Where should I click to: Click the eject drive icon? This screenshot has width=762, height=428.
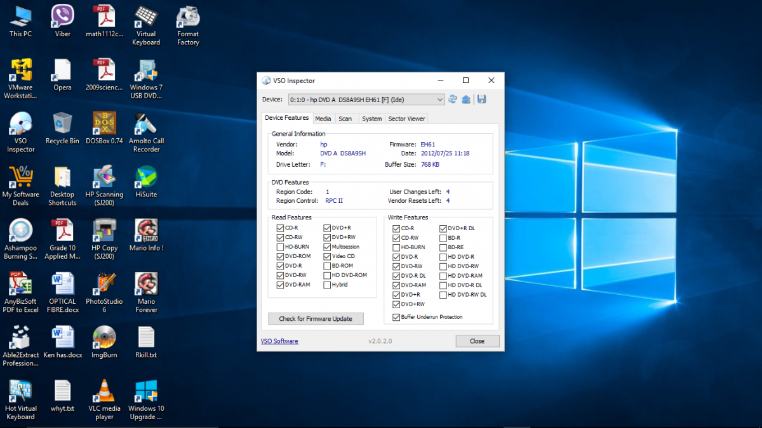466,99
